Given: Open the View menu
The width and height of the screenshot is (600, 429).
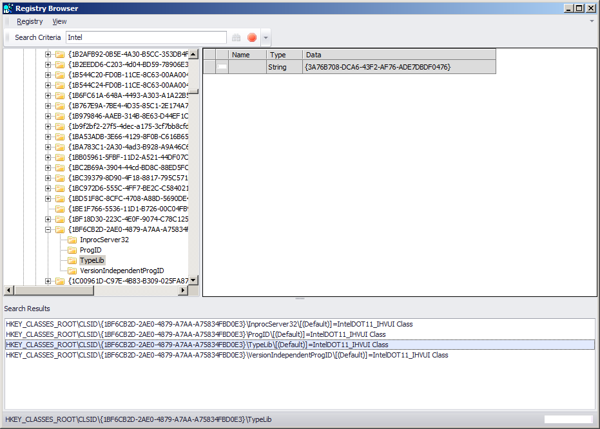Looking at the screenshot, I should [59, 21].
